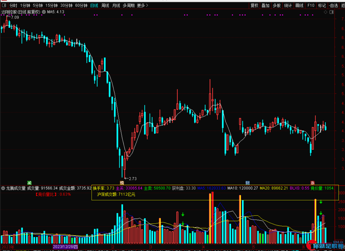Open the 多股 multi-stock view
Image resolution: width=345 pixels, height=251 pixels.
pyautogui.click(x=277, y=5)
